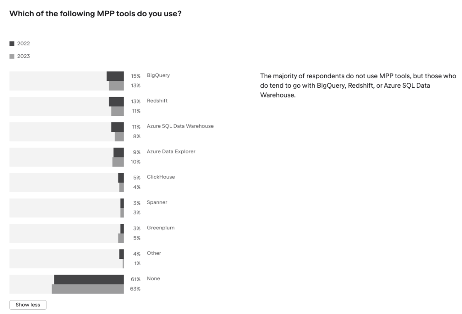Select the Redshift 2022 bar
Screen dimensions: 462x314
116,101
